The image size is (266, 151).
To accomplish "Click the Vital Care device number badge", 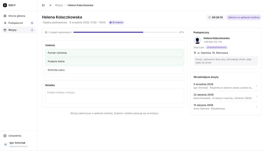I will pyautogui.click(x=216, y=47).
